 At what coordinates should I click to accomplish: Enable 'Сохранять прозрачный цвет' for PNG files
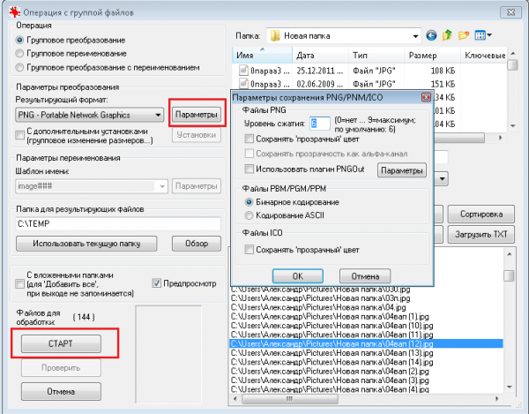[250, 139]
